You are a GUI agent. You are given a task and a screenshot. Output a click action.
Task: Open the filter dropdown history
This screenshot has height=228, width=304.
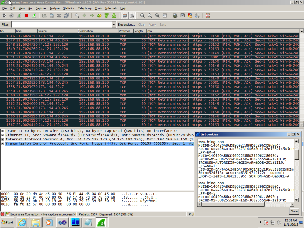click(x=113, y=24)
